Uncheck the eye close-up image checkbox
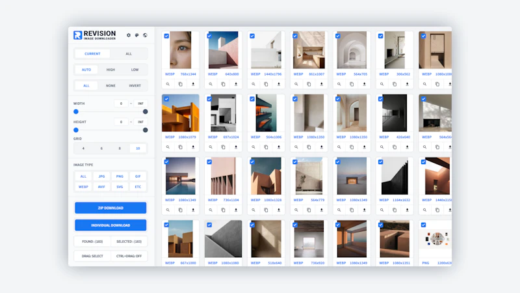This screenshot has width=520, height=293. (166, 36)
